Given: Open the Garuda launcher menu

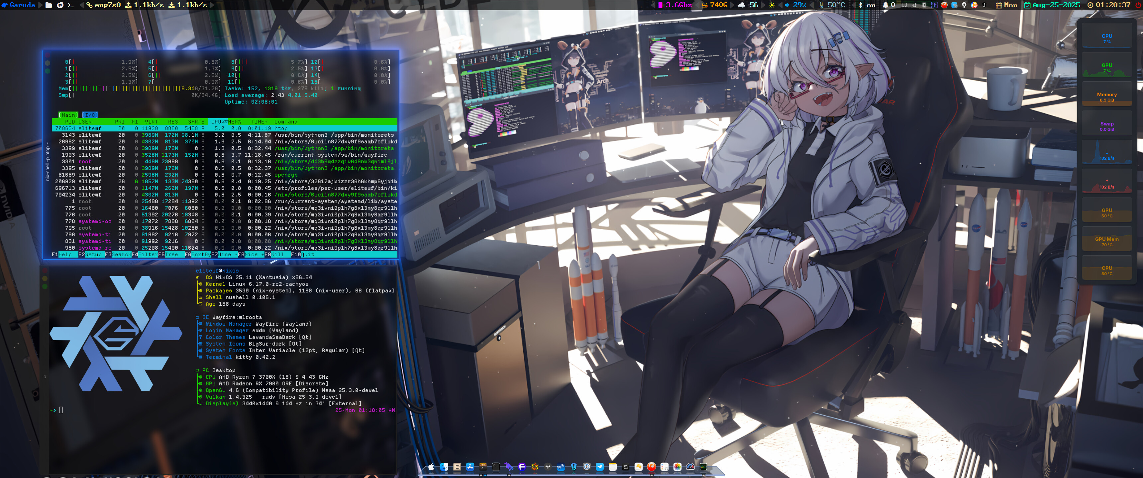Looking at the screenshot, I should [18, 5].
